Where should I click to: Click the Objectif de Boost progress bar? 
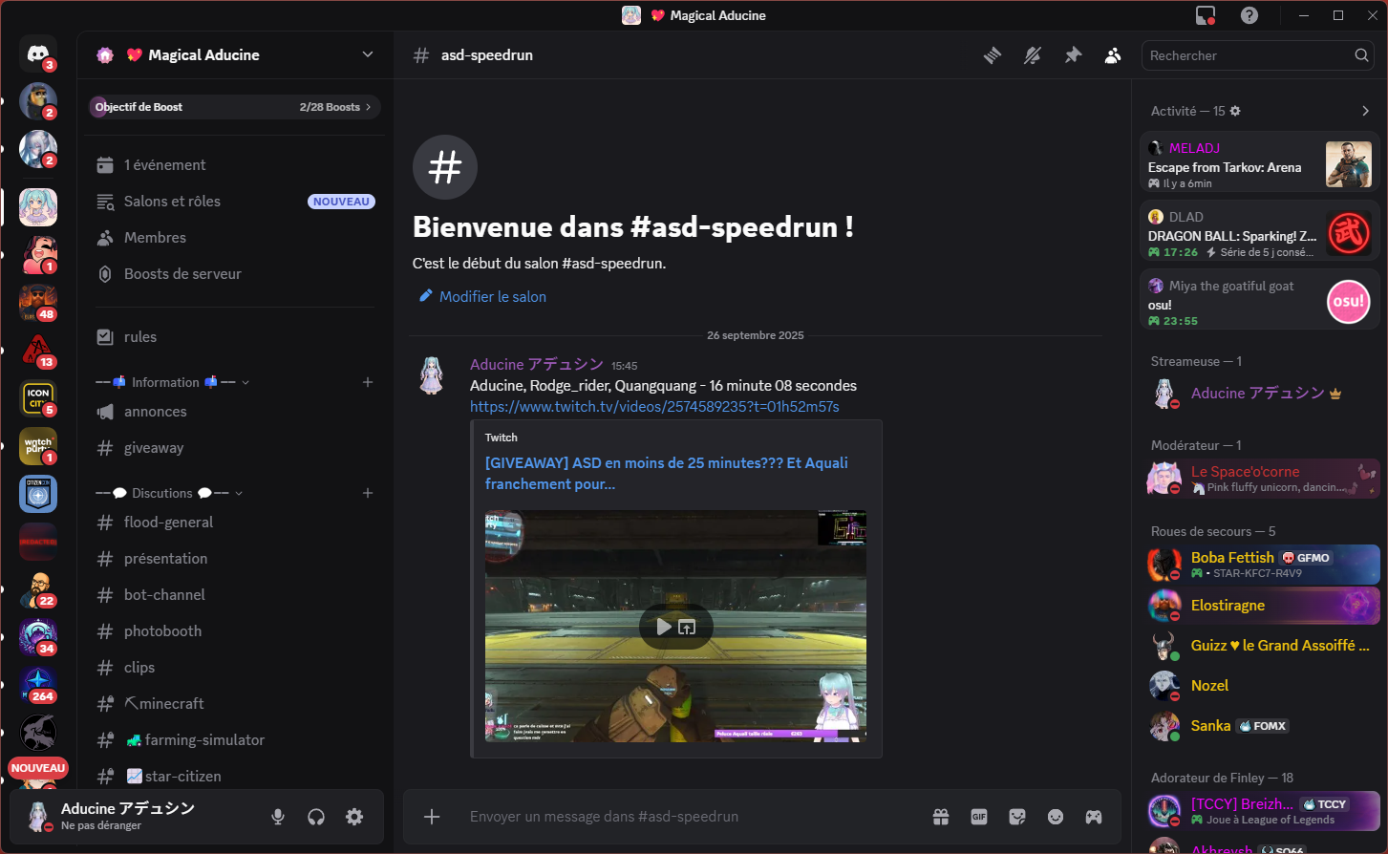pyautogui.click(x=234, y=107)
